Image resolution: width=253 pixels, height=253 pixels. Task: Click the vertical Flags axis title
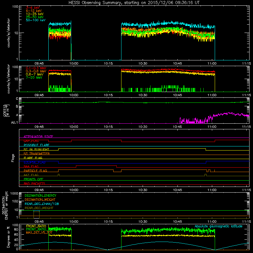[x=13, y=158]
